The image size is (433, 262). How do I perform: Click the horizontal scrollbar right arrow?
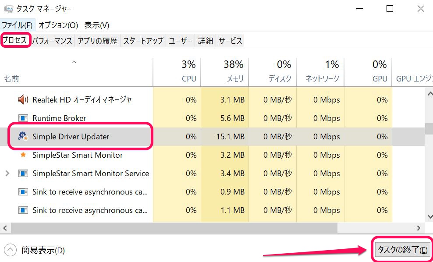[419, 228]
